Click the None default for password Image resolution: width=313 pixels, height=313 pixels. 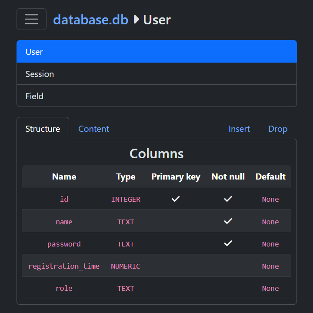tap(270, 244)
